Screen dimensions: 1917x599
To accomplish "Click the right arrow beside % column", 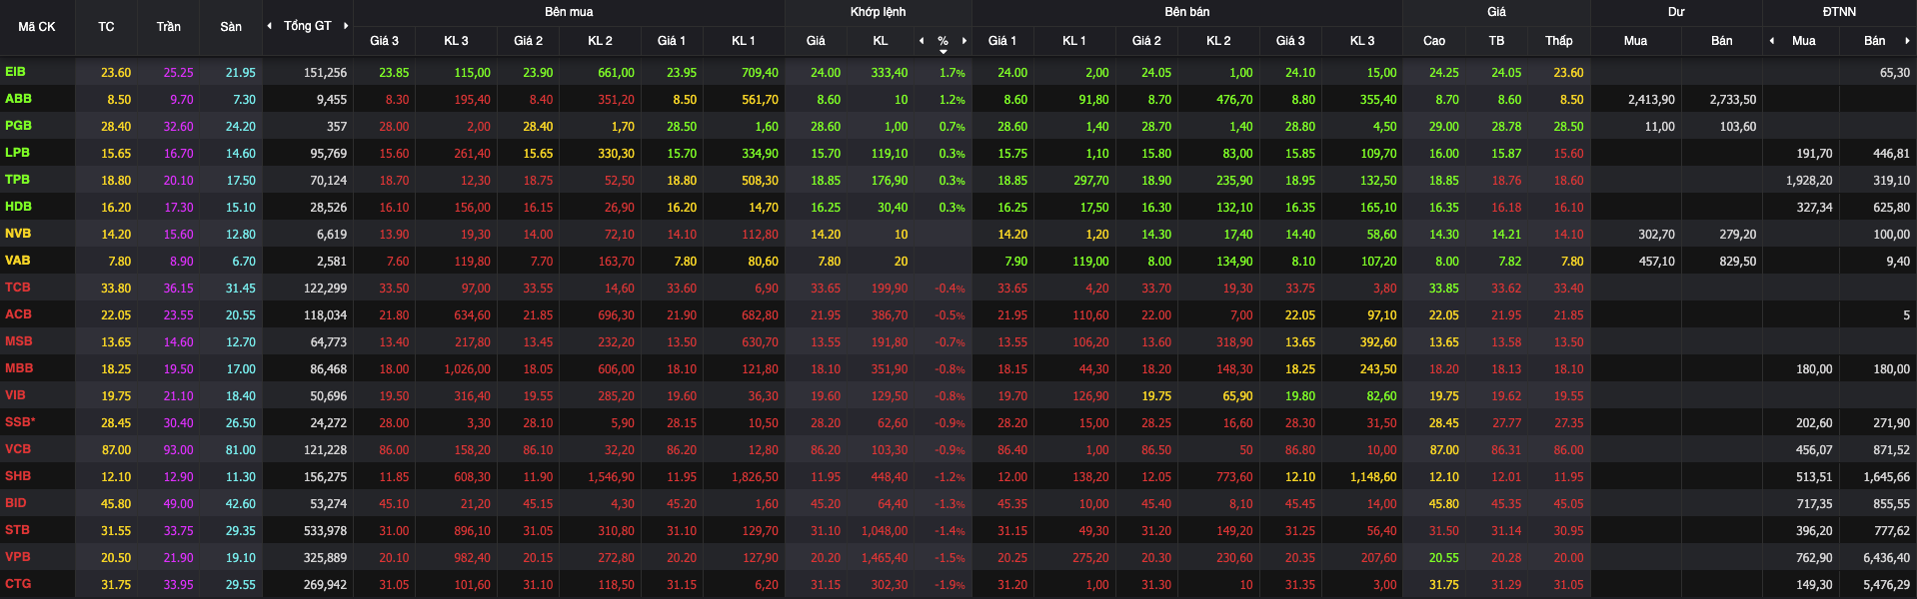I will click(964, 41).
